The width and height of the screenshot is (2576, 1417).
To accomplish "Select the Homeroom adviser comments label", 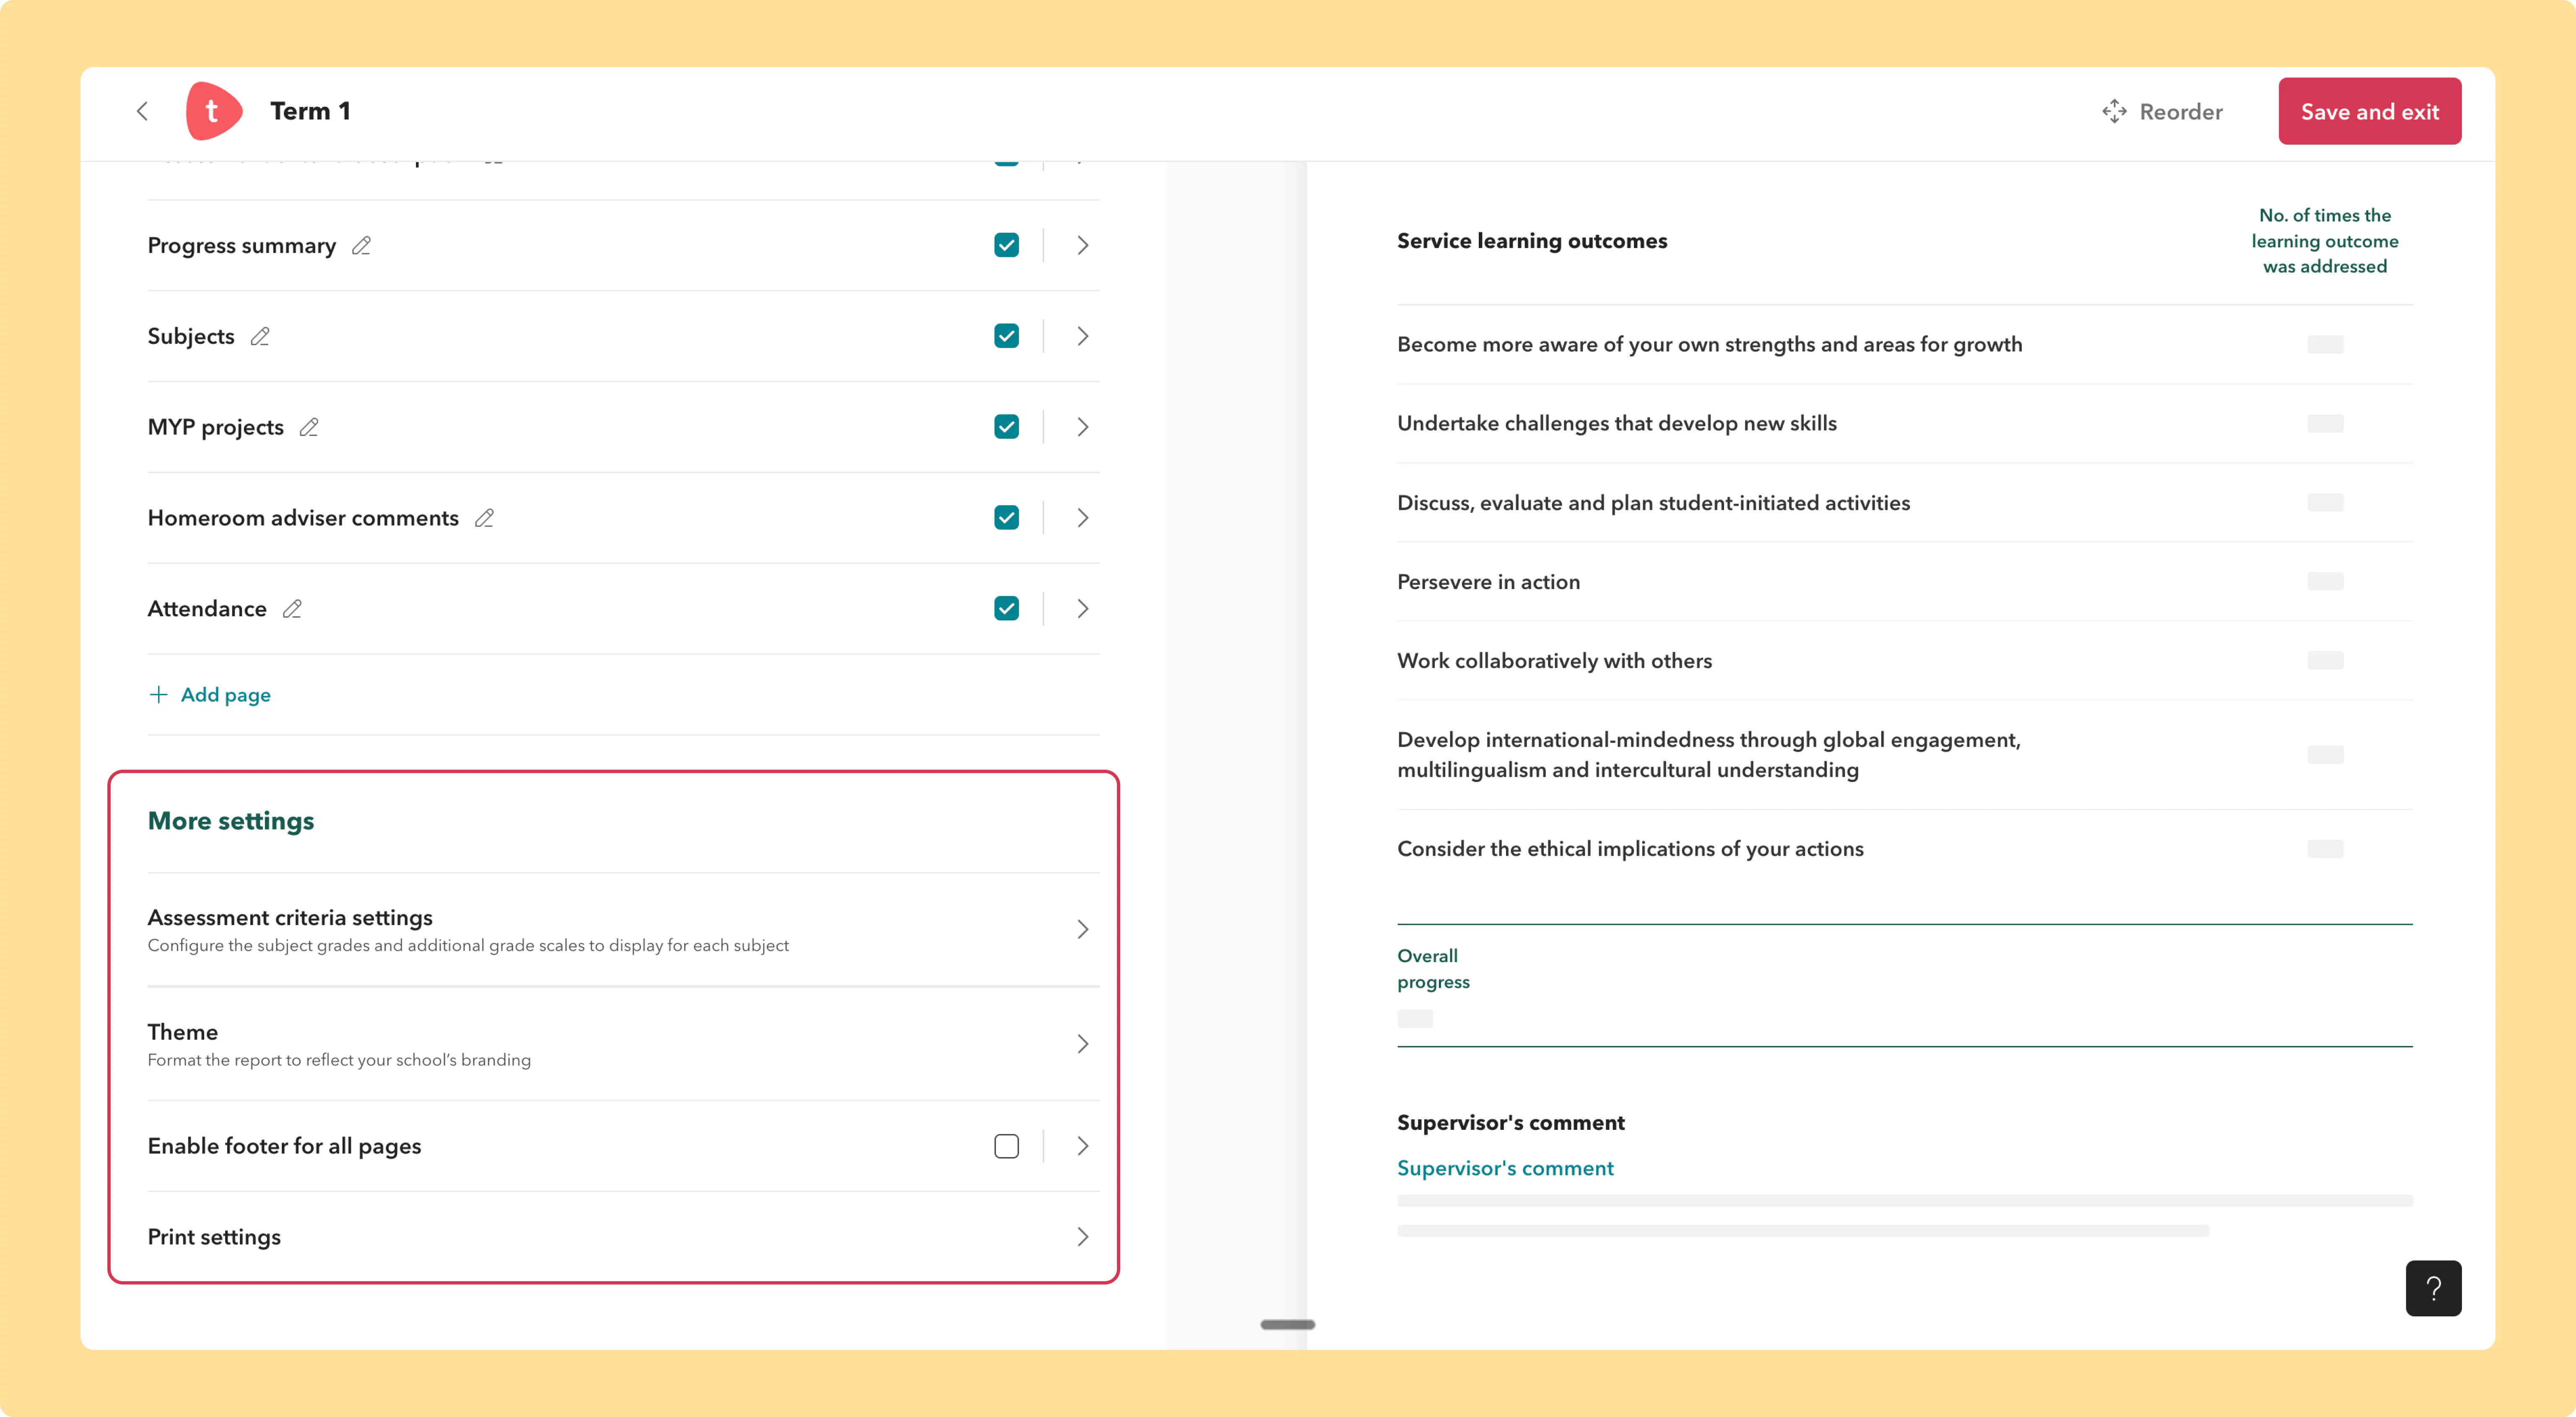I will 303,518.
